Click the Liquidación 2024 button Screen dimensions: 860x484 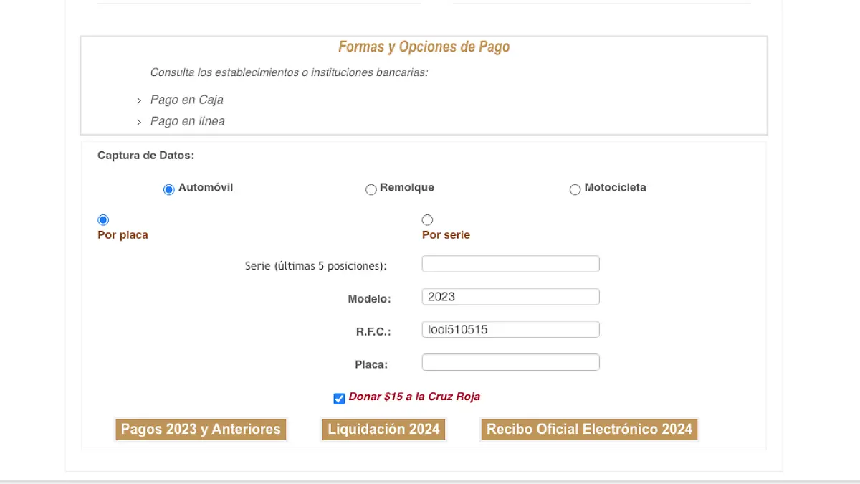(x=383, y=429)
